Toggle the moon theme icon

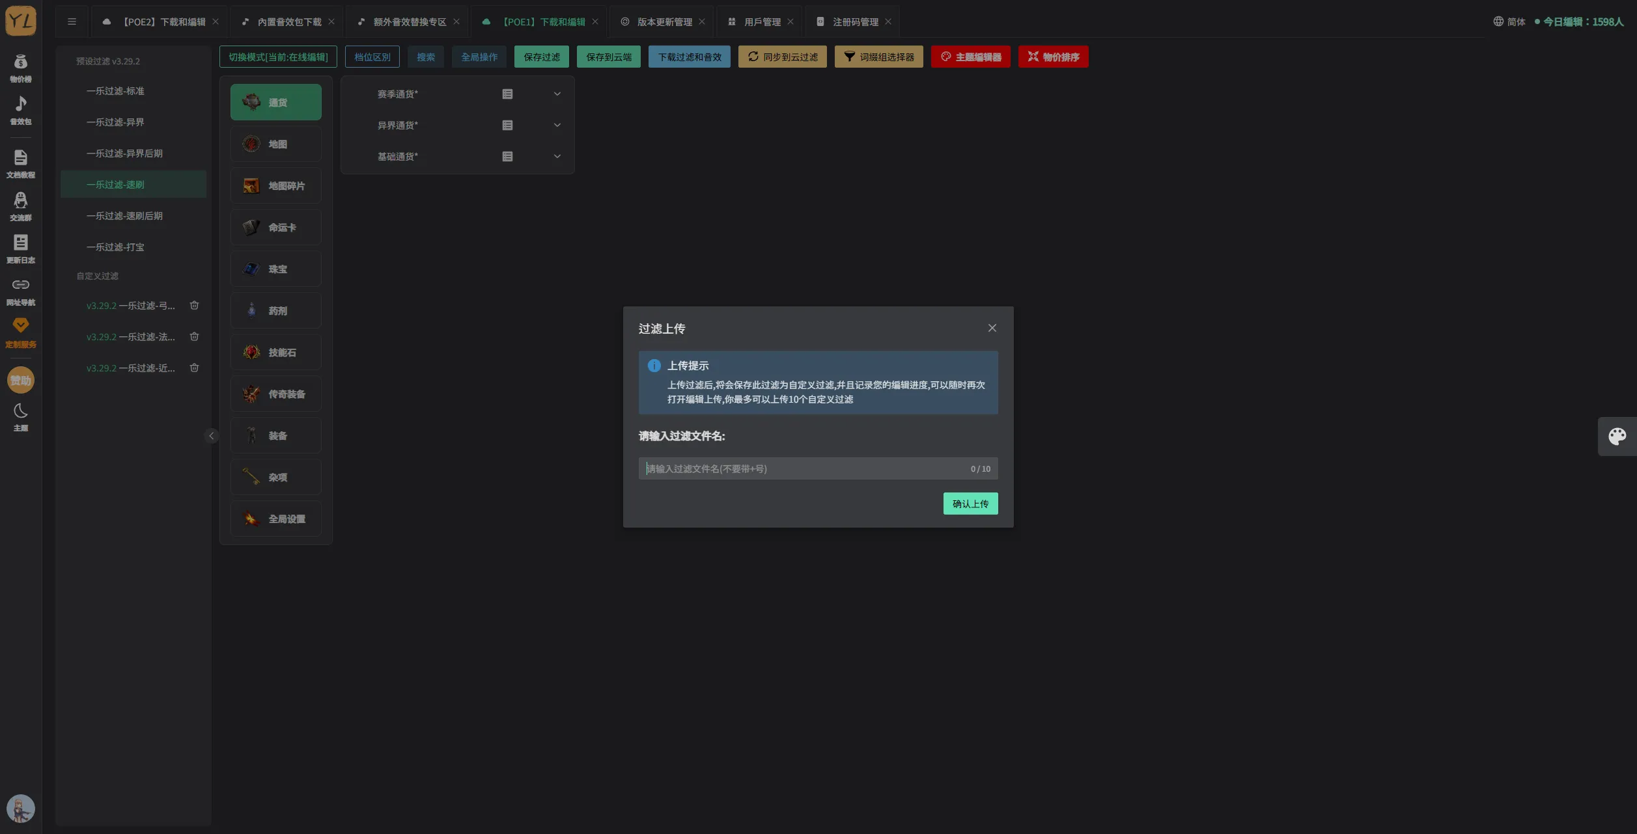[20, 417]
